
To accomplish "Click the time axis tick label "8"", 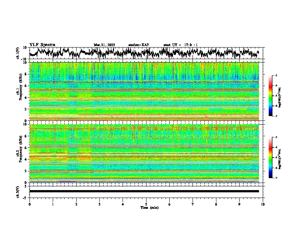I will (216, 204).
